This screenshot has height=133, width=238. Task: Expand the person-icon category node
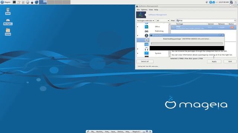coord(138,36)
